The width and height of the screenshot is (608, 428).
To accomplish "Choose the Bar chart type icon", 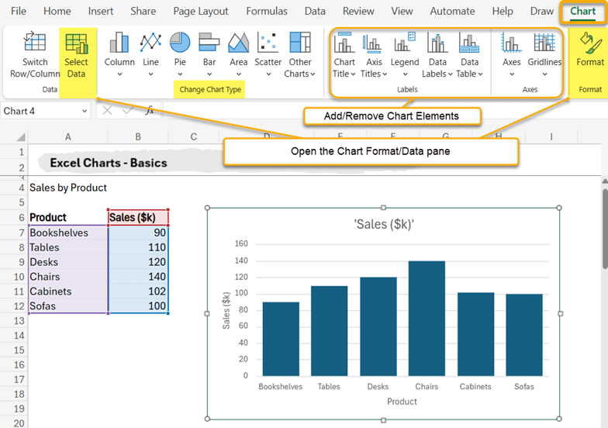I will point(209,42).
